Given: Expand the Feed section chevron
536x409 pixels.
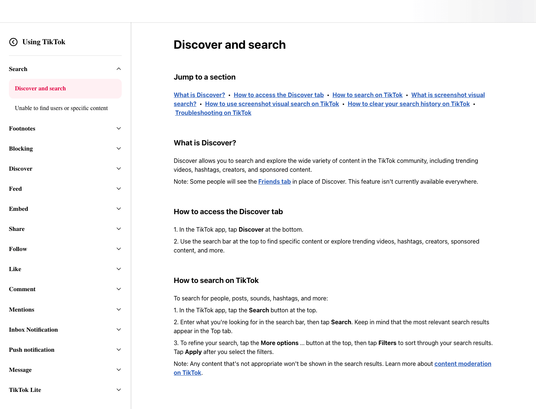Looking at the screenshot, I should tap(119, 189).
